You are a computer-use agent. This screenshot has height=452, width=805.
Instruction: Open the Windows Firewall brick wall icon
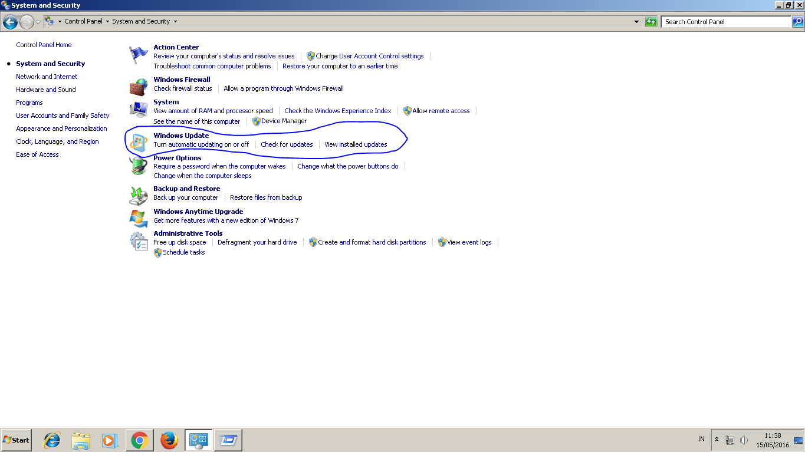[x=139, y=87]
